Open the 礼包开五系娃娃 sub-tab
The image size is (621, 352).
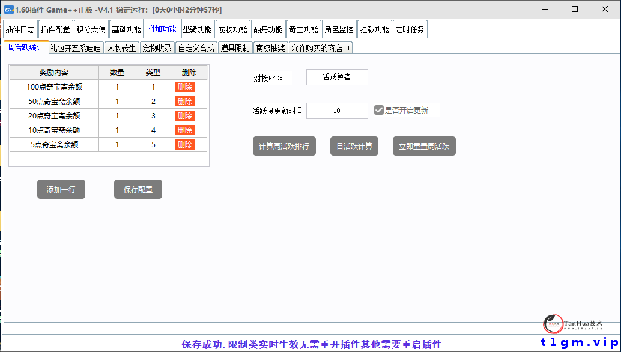(76, 47)
